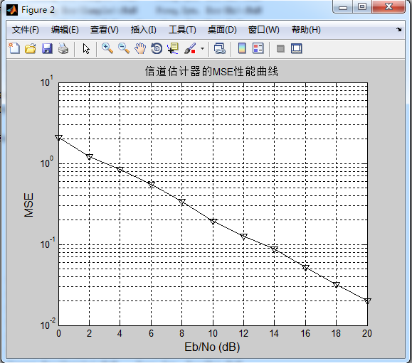Open file using the folder icon
The height and width of the screenshot is (363, 412).
(31, 48)
